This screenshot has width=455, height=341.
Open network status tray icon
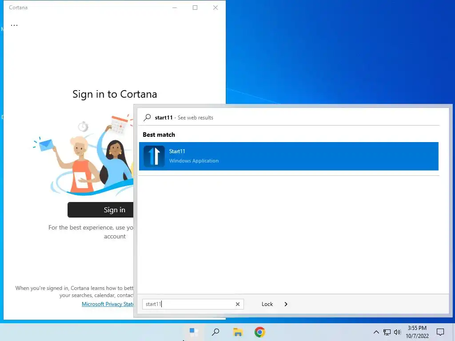pos(387,332)
